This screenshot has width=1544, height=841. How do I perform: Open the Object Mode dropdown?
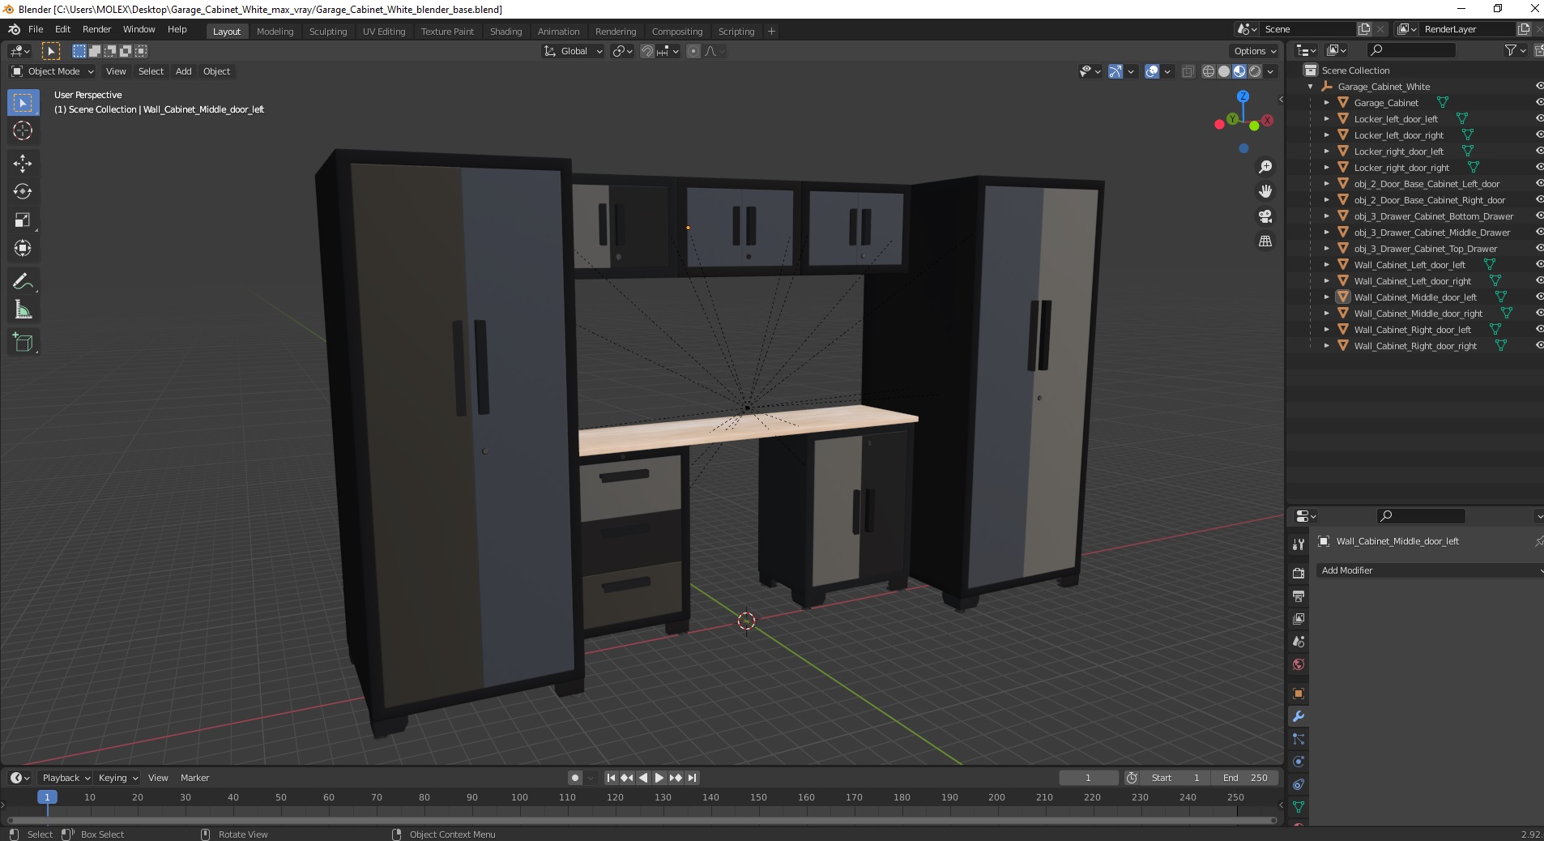53,71
